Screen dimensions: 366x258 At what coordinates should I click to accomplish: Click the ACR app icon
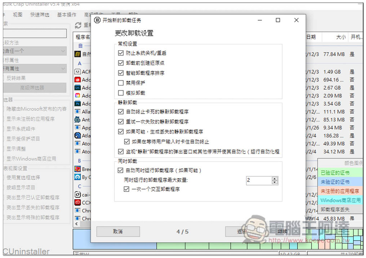(78, 72)
